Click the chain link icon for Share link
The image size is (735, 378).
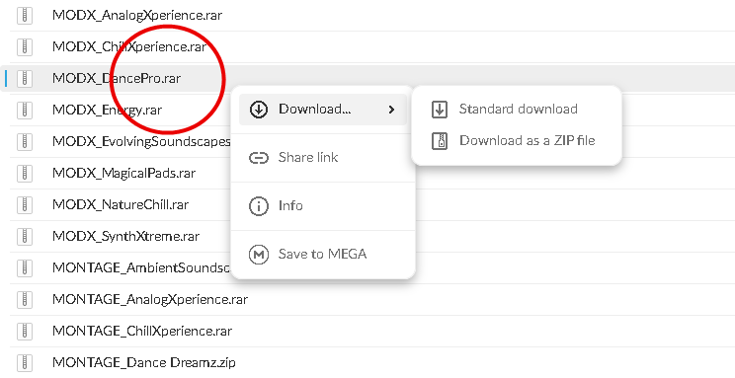(x=258, y=158)
